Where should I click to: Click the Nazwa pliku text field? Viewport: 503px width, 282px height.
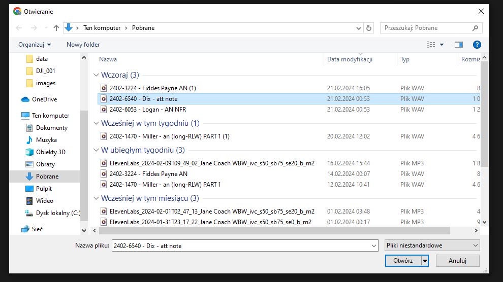coord(241,246)
